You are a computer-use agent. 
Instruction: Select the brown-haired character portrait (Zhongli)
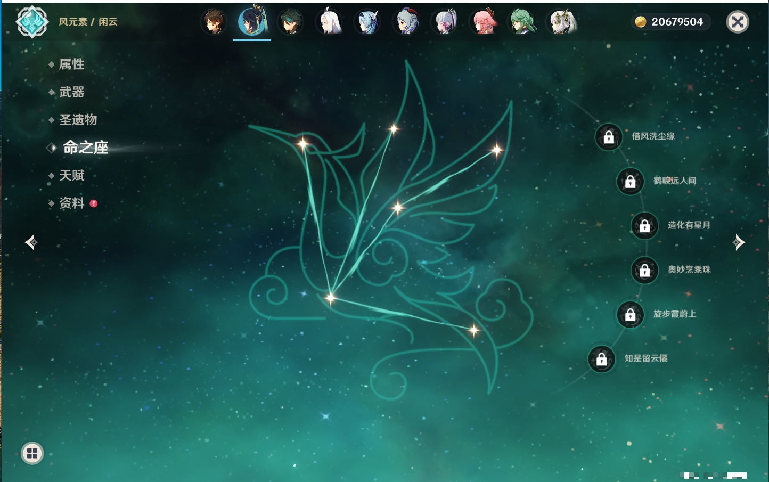click(x=214, y=22)
